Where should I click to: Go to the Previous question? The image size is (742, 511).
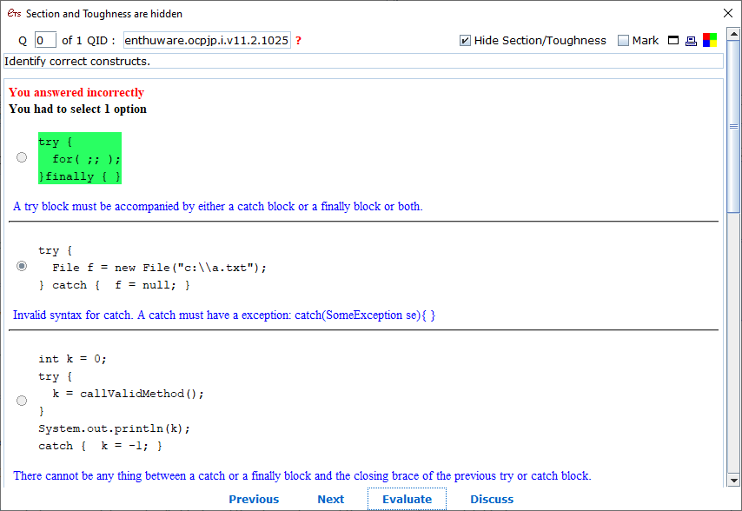[254, 499]
